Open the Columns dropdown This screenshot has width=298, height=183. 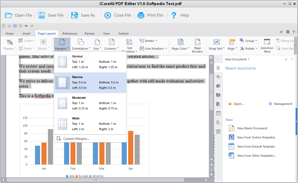(111, 49)
